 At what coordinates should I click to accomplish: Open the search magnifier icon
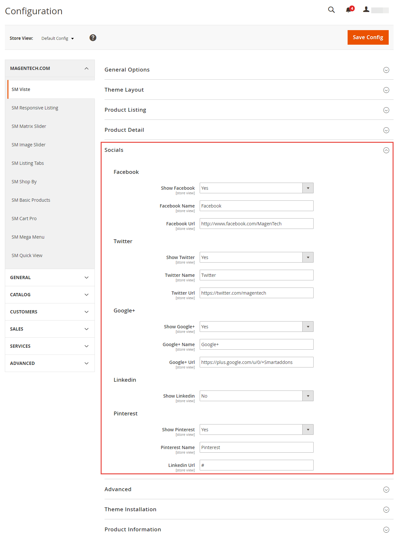click(x=331, y=10)
